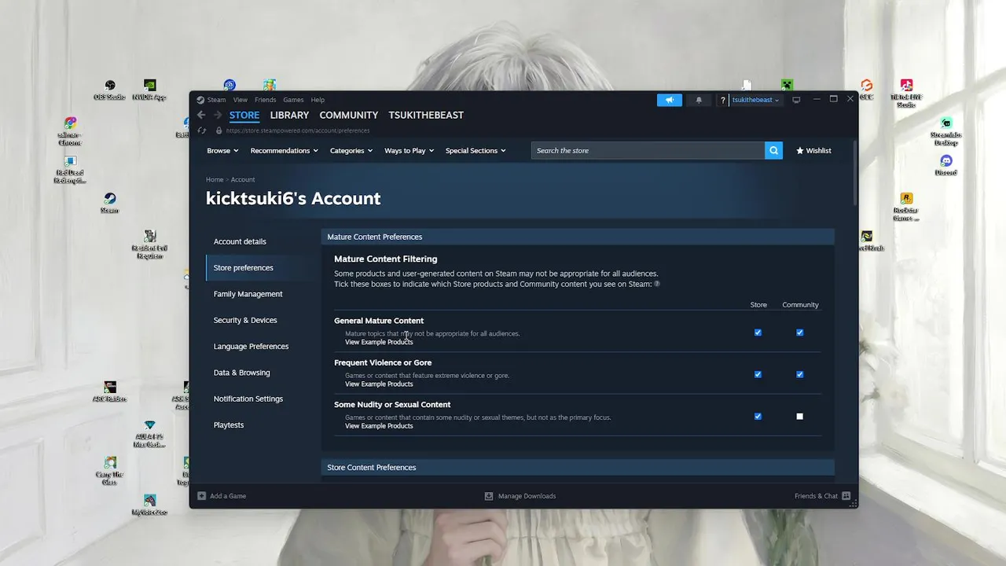Open MyVoiceZoo desktop icon
Screen dimensions: 1006x566
coord(149,504)
